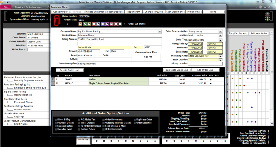276x147 pixels.
Task: Click row selector for the J4S301C line
Action: click(53, 83)
